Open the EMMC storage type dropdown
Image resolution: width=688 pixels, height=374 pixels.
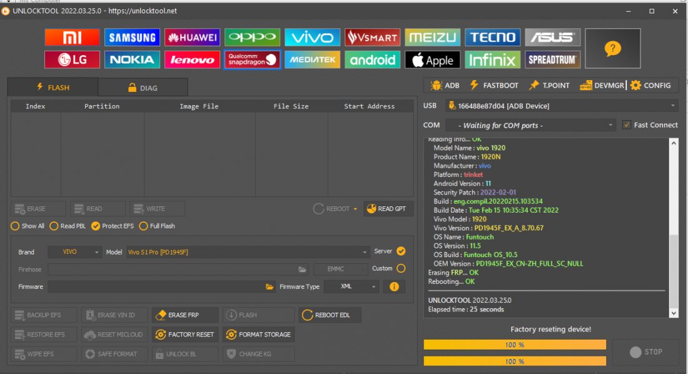[x=340, y=269]
